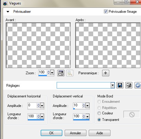Increase horizontal Amplitude with up spinner
The height and width of the screenshot is (139, 141).
(38, 104)
